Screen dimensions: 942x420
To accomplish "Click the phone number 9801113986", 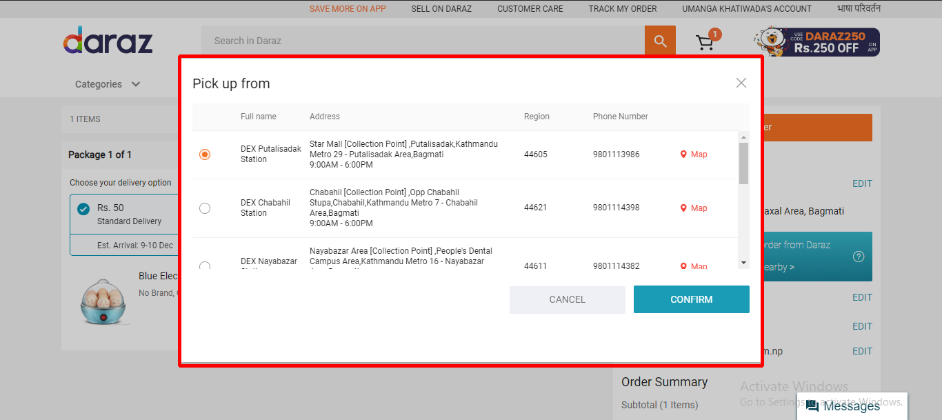I will tap(616, 154).
